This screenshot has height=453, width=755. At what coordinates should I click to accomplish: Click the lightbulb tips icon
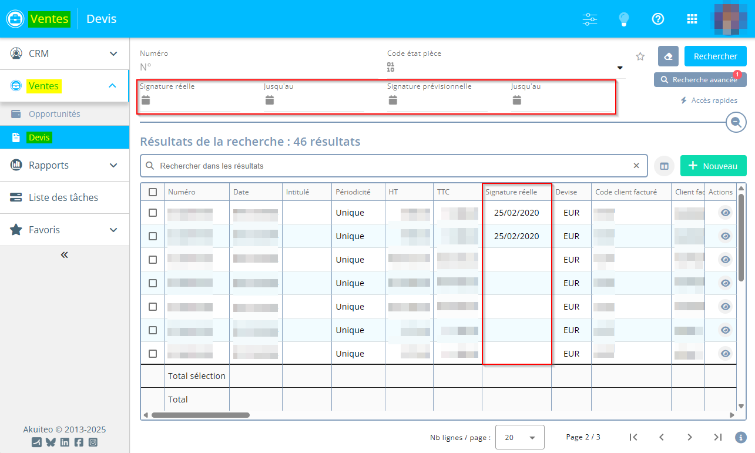coord(624,19)
